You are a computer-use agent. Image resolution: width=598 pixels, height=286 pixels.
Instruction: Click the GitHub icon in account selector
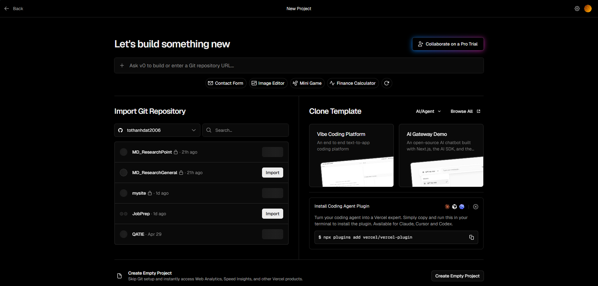point(120,130)
